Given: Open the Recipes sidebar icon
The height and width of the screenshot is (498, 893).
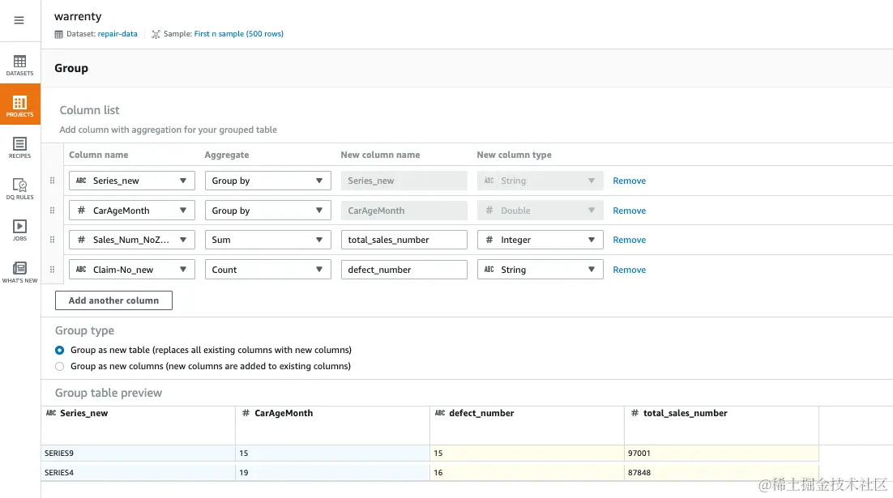Looking at the screenshot, I should (19, 147).
